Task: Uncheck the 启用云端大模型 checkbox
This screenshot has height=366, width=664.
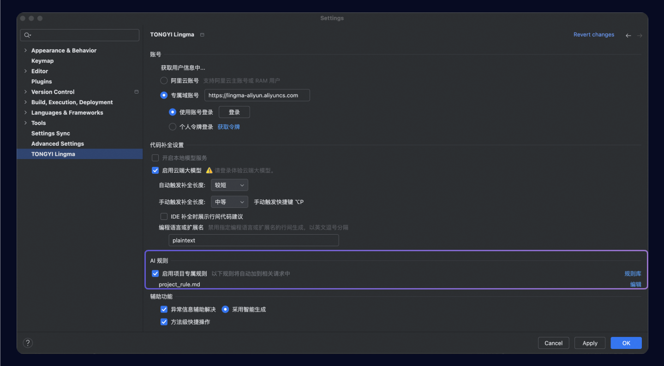Action: 156,171
